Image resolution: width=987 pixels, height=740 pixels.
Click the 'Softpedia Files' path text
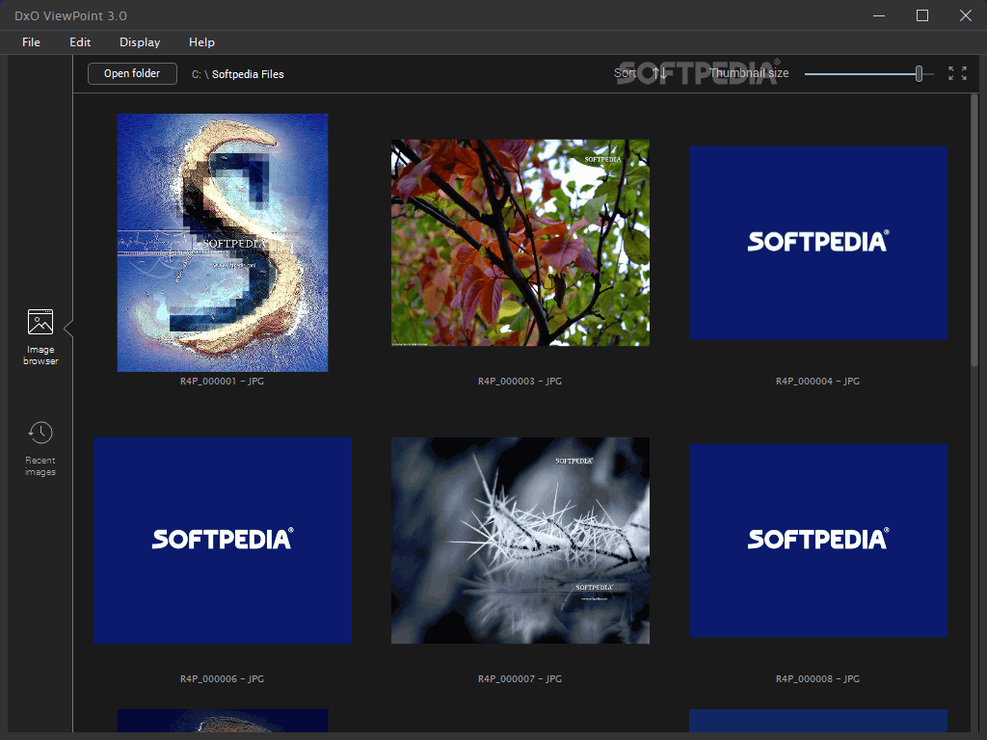pyautogui.click(x=248, y=74)
